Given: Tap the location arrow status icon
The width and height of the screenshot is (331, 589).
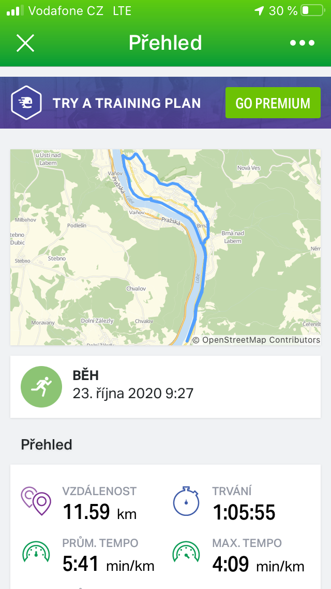Looking at the screenshot, I should 259,10.
